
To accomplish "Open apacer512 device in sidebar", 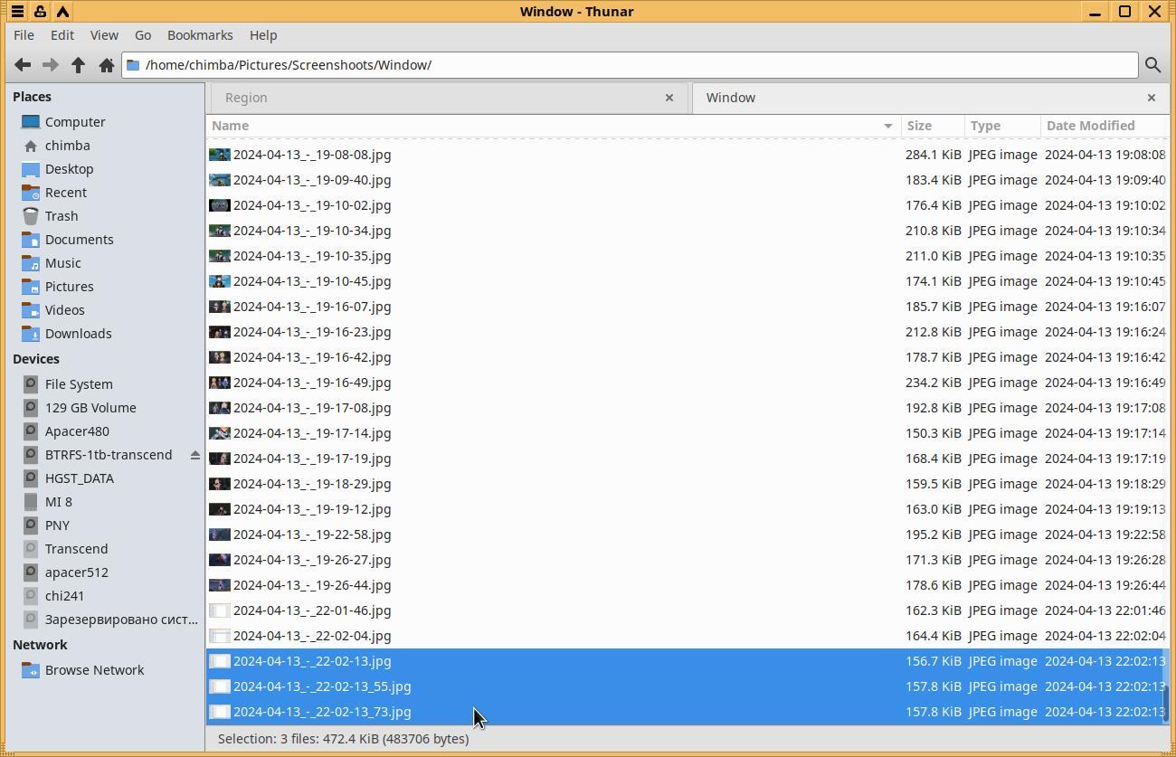I will [x=77, y=572].
